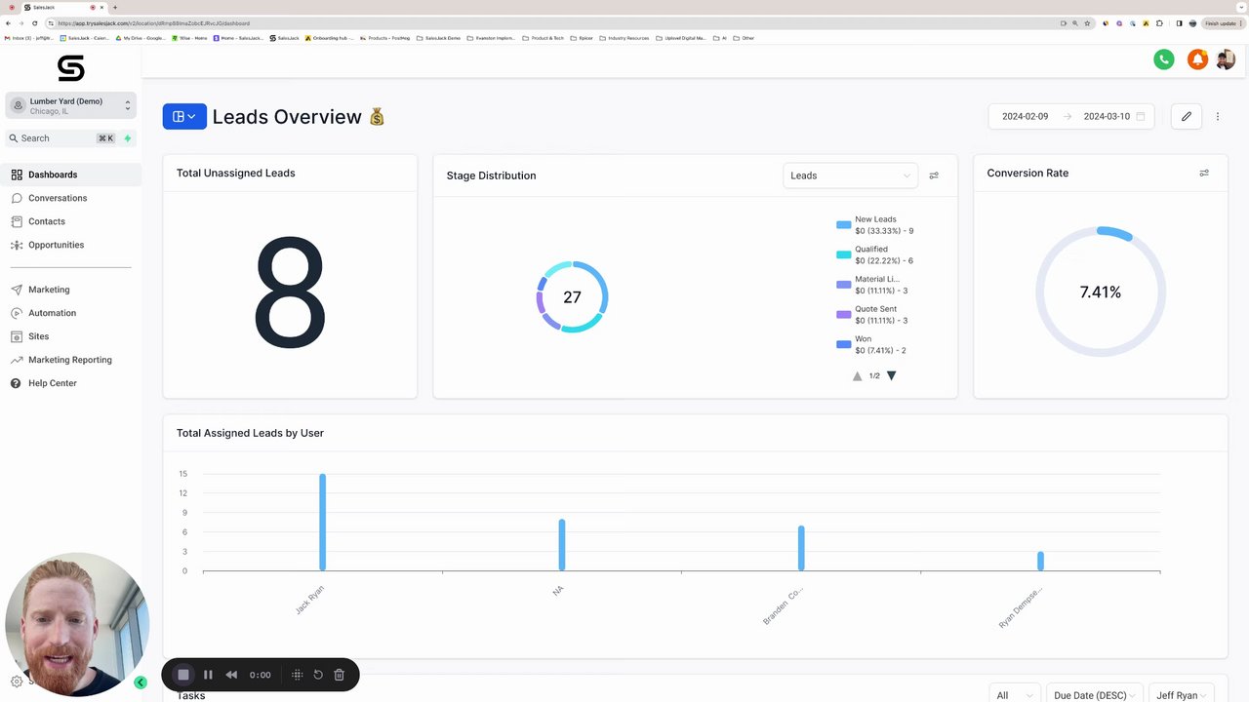Click the NA bar in the assigned leads chart
The image size is (1249, 702).
point(562,545)
